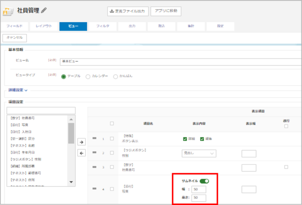Viewport: 302px width, 205px height.
Task: Check the row 1 ボタン表示 checkbox
Action: click(x=112, y=139)
